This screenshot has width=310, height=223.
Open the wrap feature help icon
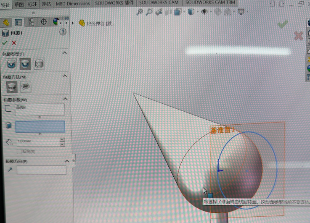63,32
